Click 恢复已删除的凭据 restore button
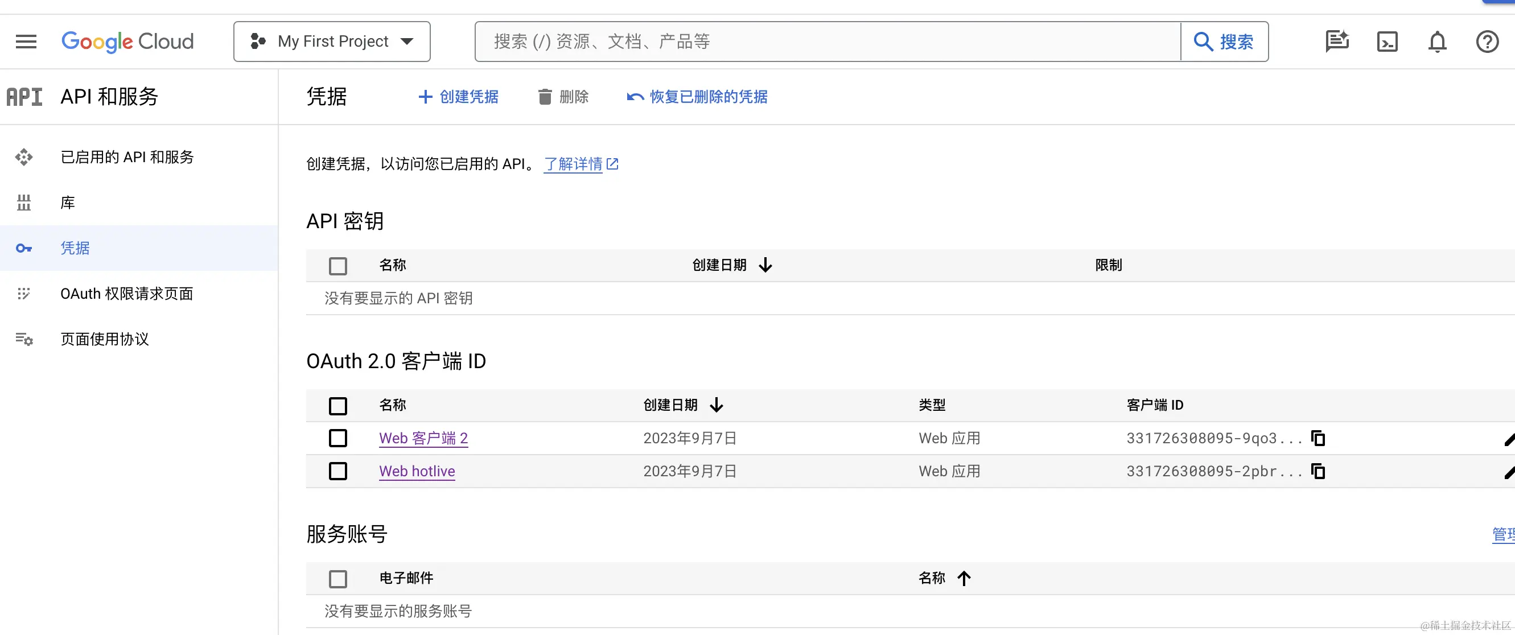 coord(697,97)
